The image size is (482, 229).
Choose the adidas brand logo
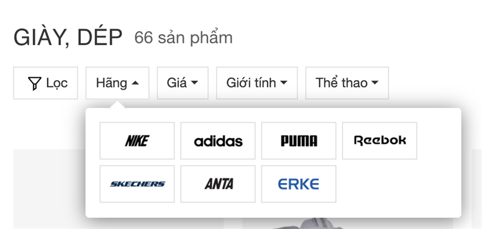(218, 141)
